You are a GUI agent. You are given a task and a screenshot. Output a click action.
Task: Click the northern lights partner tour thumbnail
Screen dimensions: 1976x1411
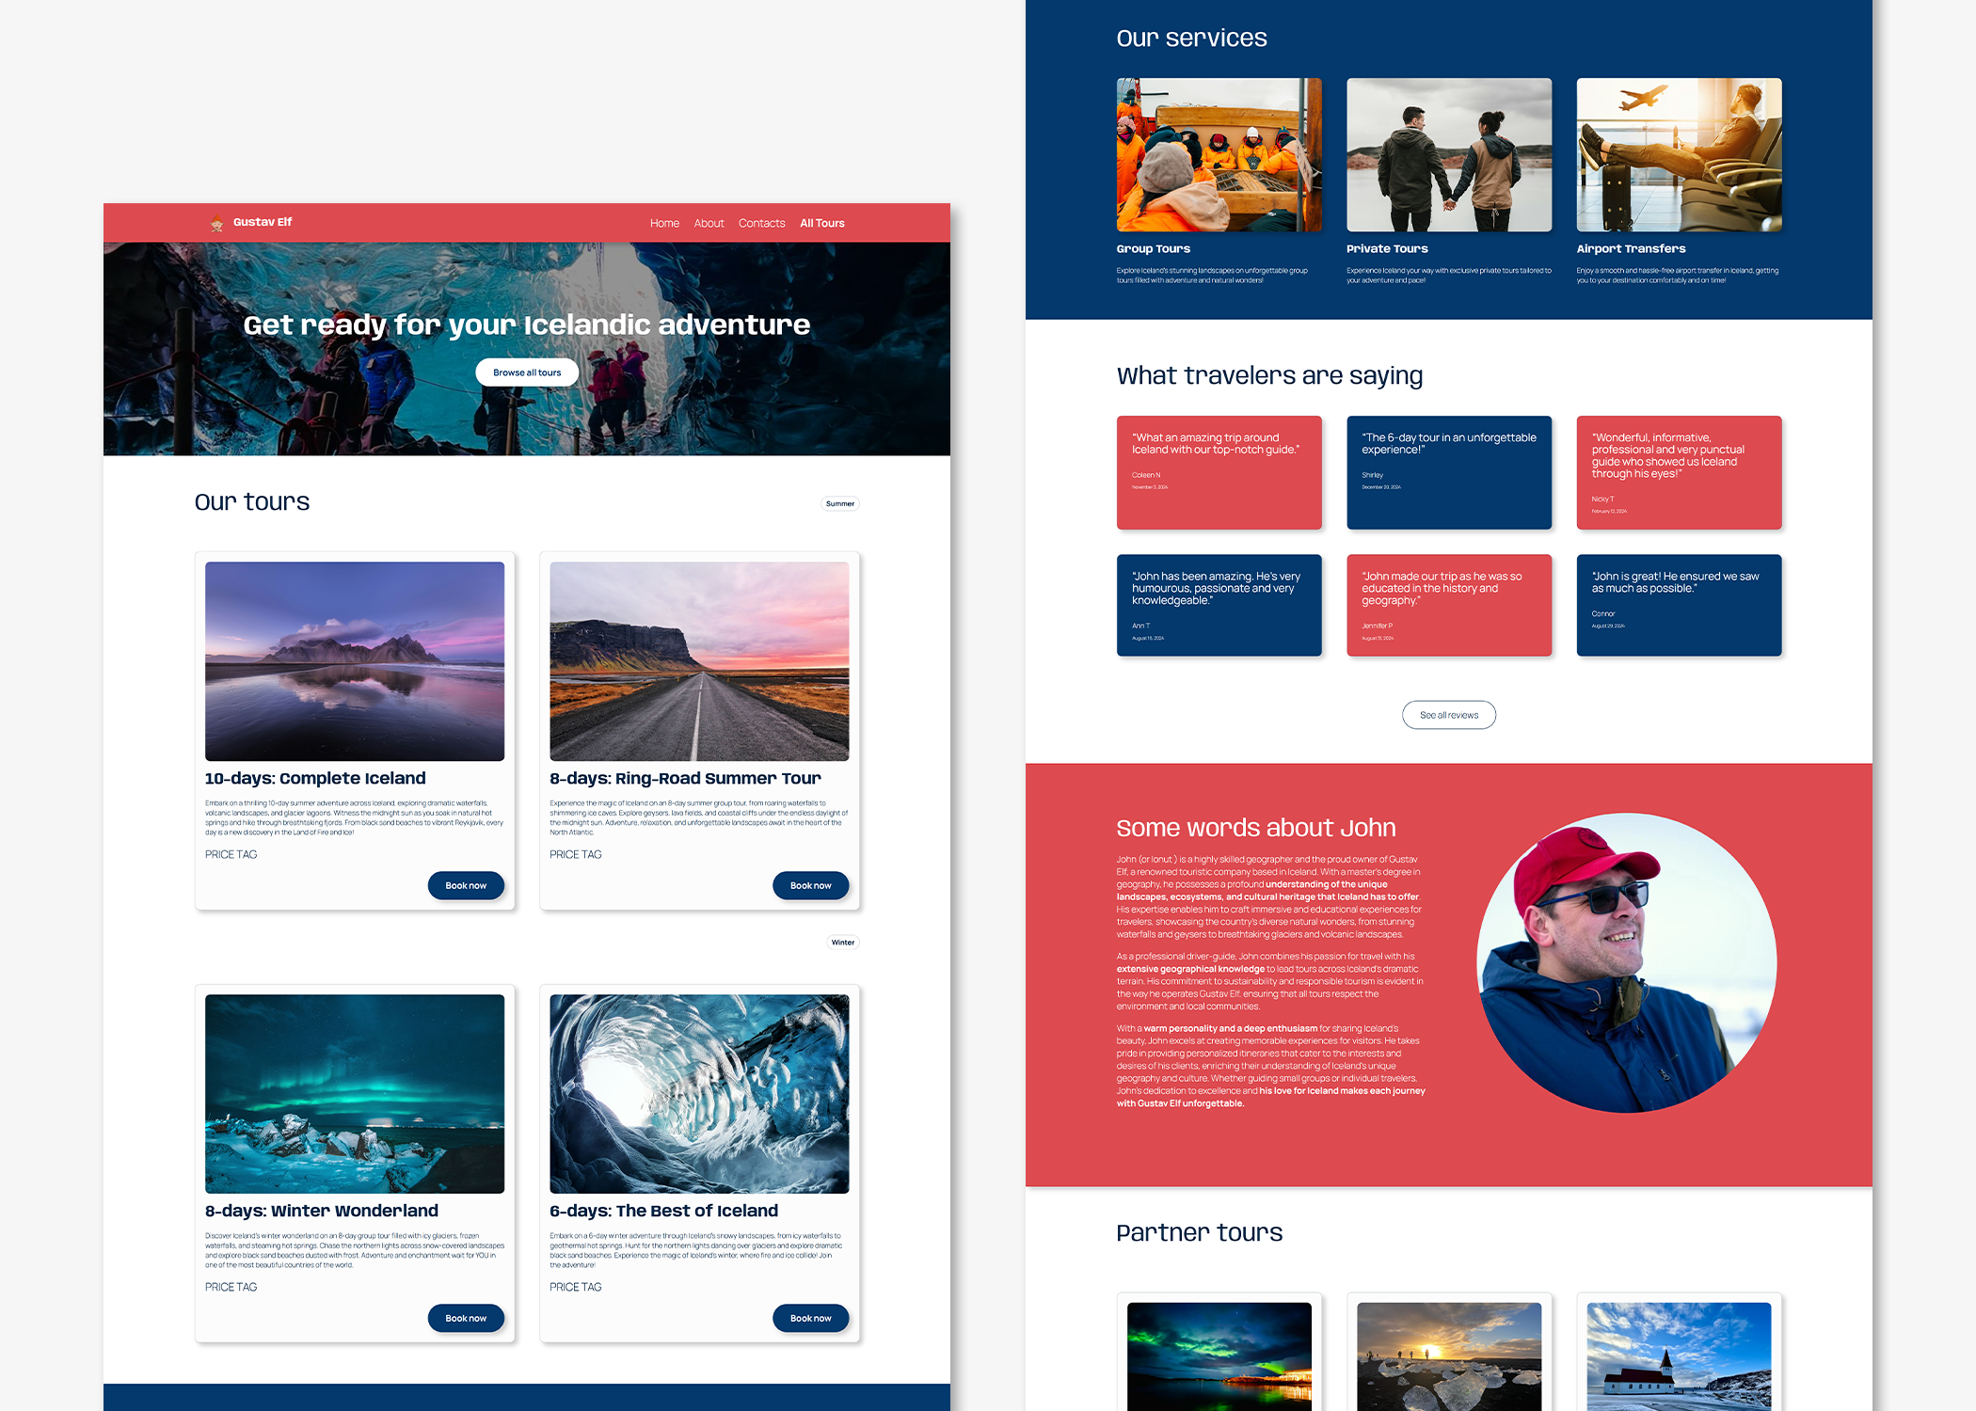1219,1359
